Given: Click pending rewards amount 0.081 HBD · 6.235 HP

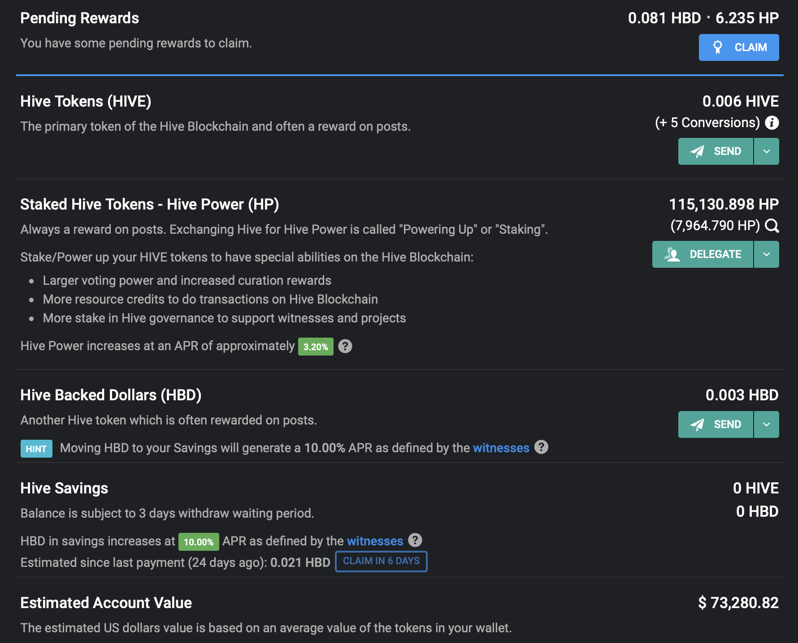Looking at the screenshot, I should click(x=703, y=18).
